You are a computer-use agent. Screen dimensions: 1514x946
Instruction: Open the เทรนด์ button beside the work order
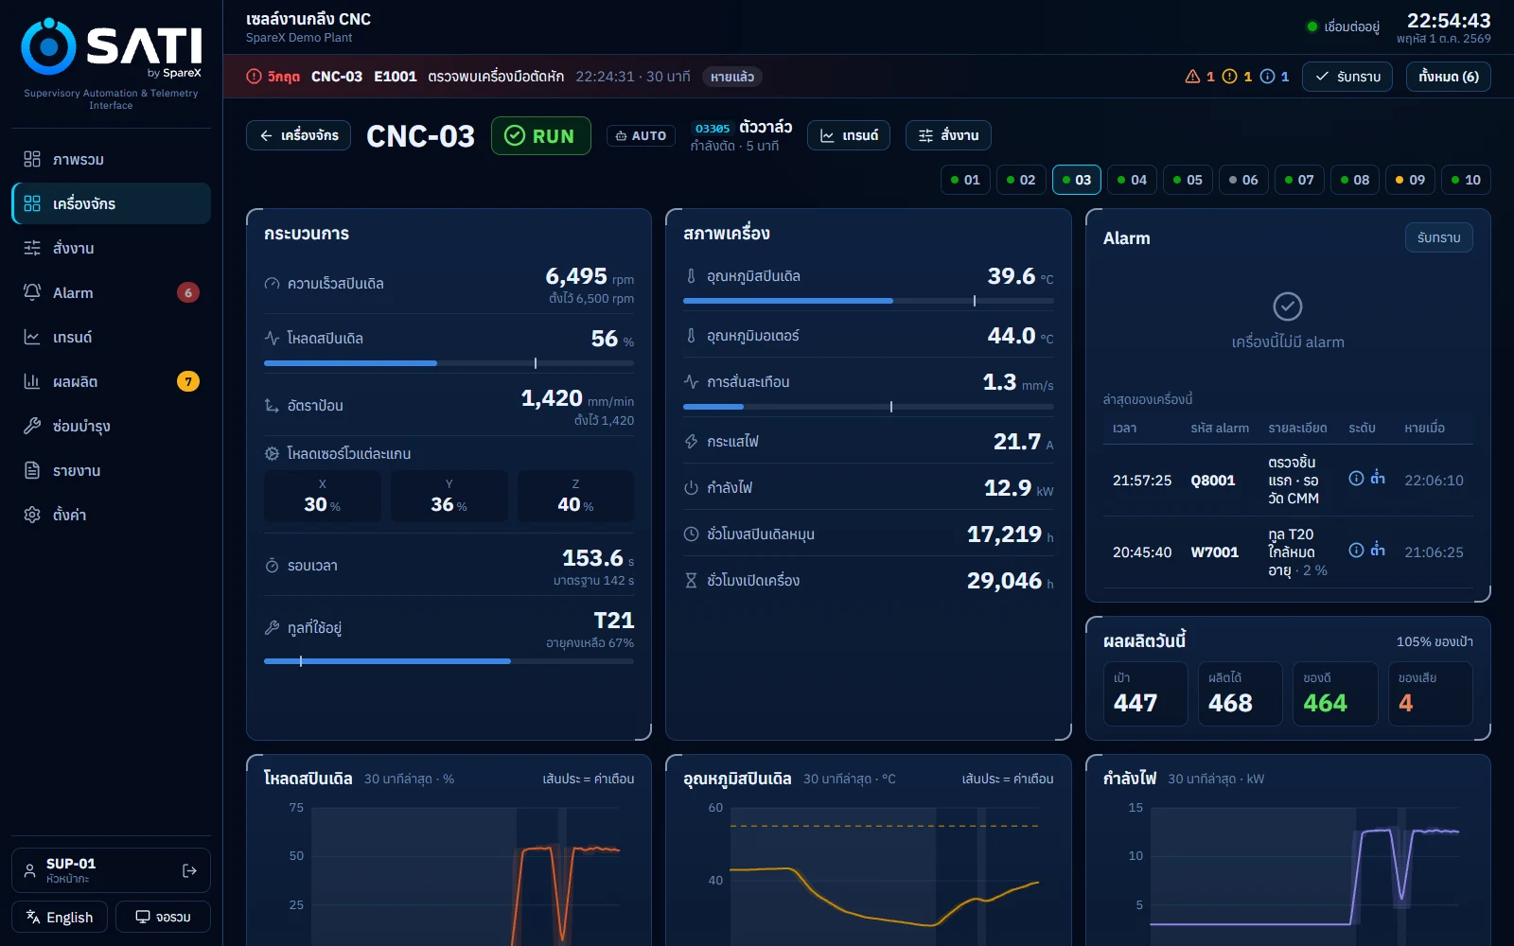pos(849,135)
